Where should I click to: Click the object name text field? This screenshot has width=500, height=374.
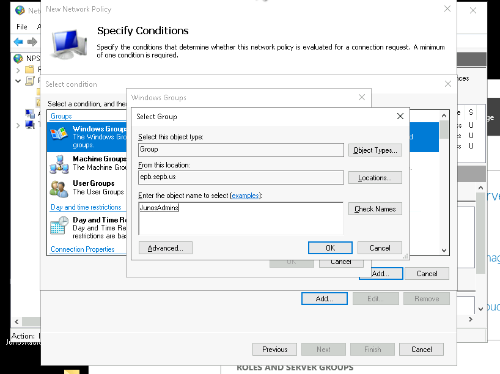[241, 218]
